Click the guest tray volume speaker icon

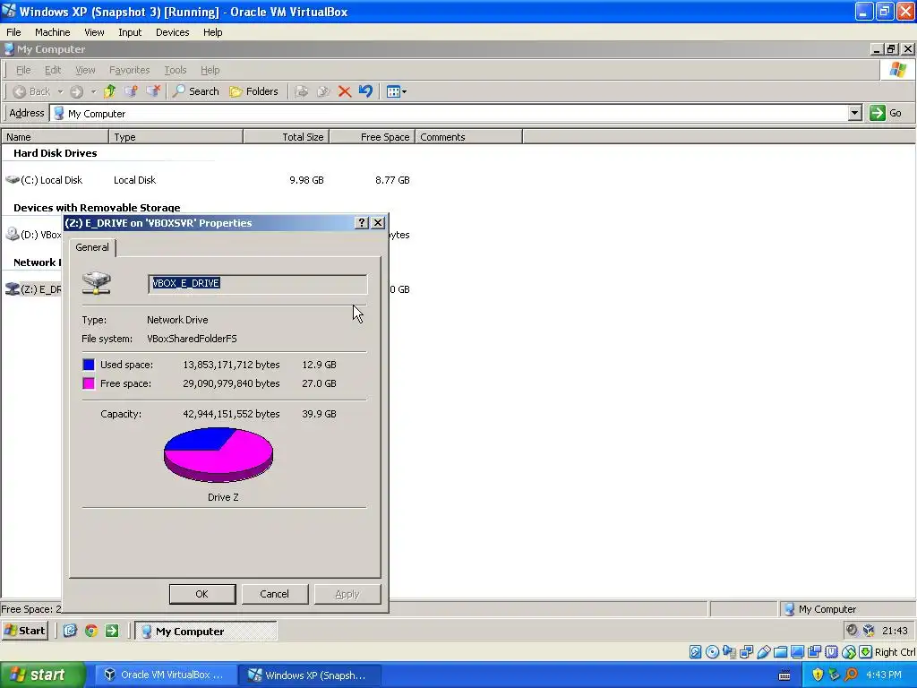click(852, 630)
